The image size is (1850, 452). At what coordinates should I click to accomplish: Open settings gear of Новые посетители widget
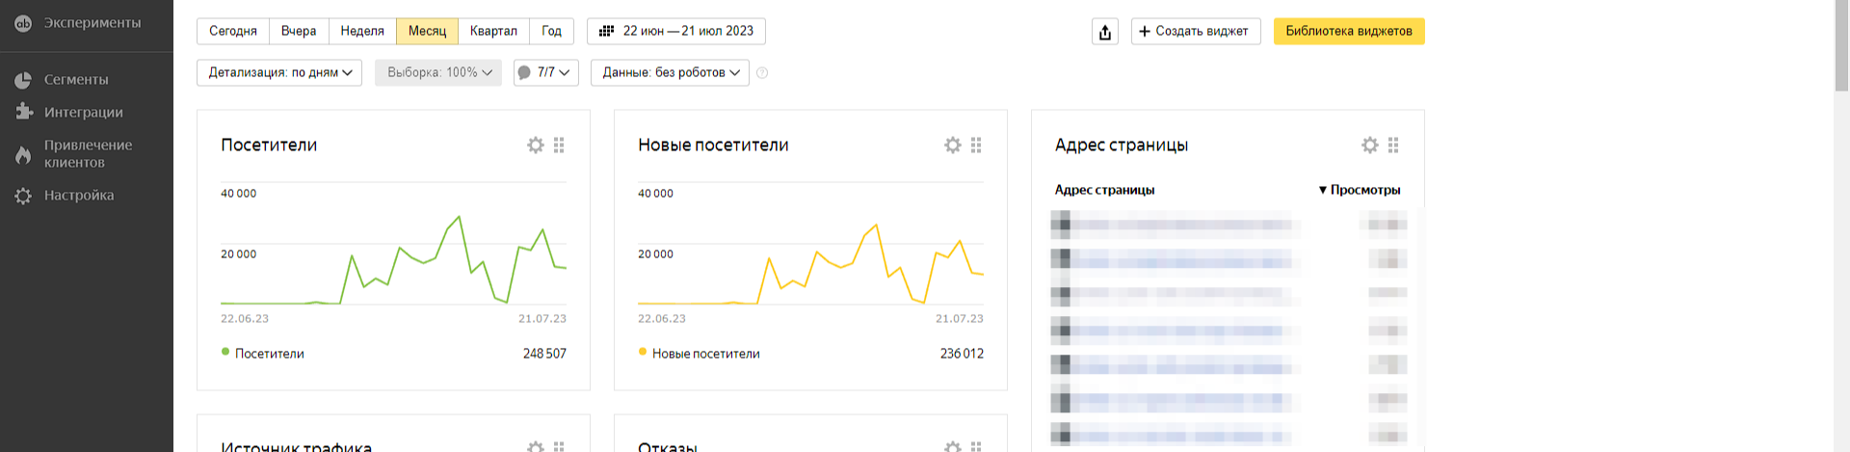click(953, 146)
